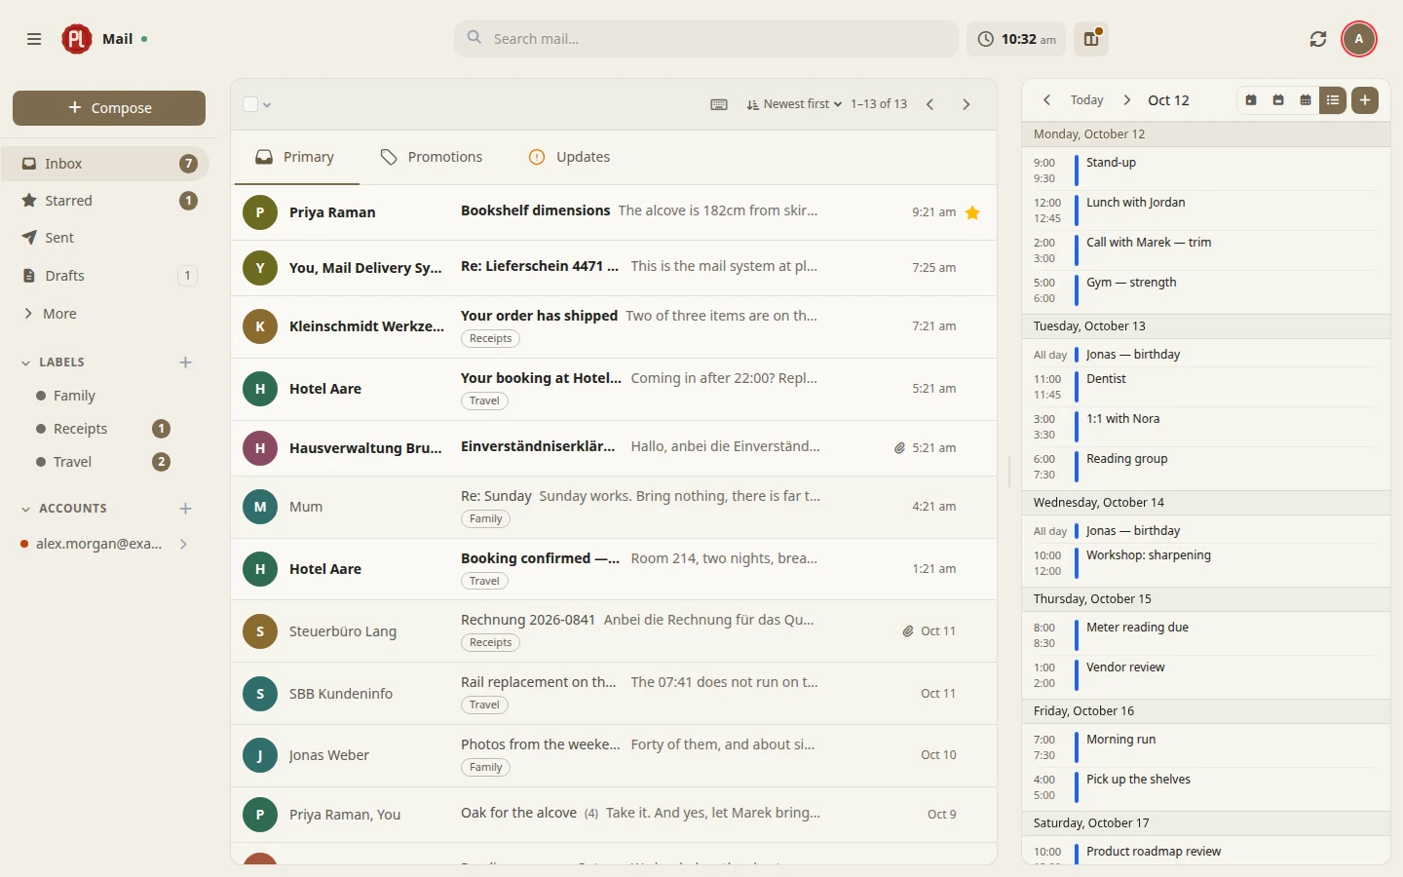
Task: Open the keyboard shortcuts icon
Action: coord(719,104)
